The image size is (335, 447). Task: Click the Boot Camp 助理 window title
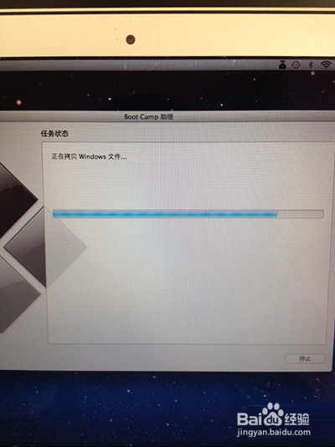pyautogui.click(x=148, y=117)
